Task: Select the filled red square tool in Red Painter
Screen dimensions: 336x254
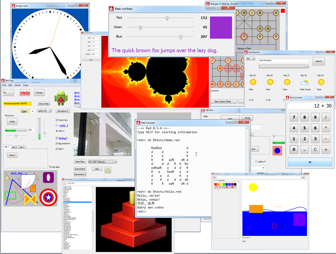Action: (x=226, y=187)
